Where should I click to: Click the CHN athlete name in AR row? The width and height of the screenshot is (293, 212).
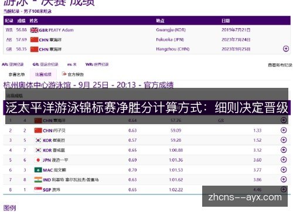50,40
